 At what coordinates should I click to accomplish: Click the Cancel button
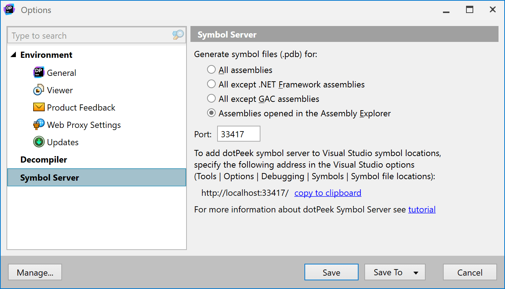pos(470,272)
